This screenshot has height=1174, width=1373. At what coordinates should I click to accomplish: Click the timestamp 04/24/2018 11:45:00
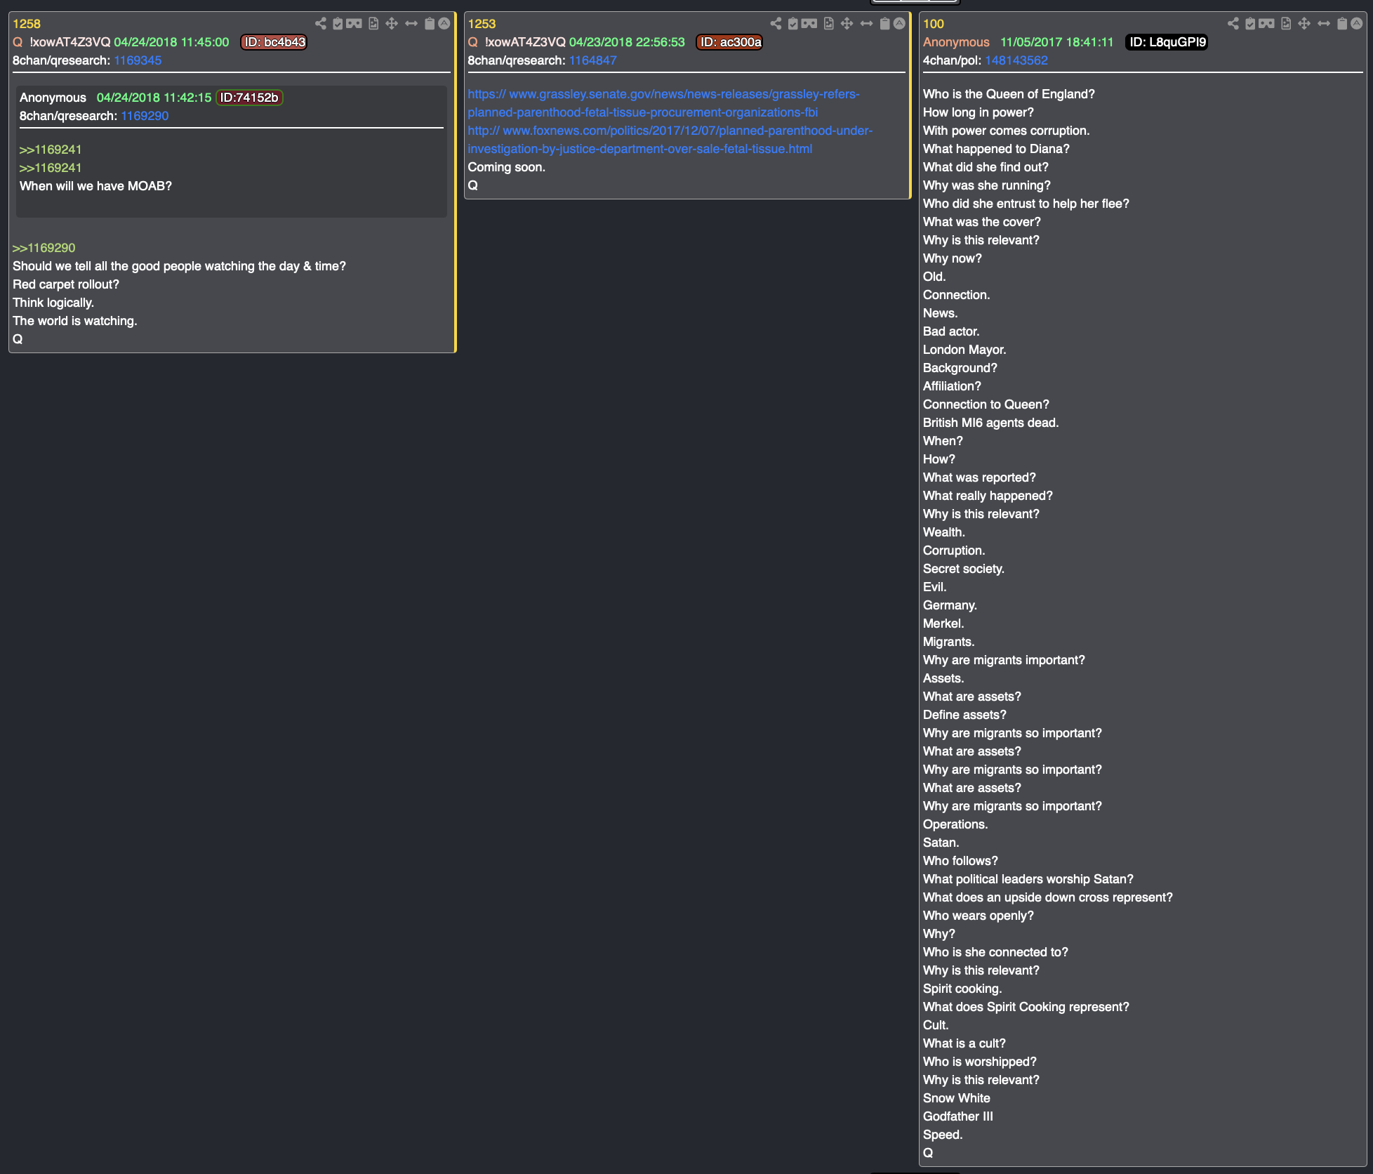[x=171, y=42]
